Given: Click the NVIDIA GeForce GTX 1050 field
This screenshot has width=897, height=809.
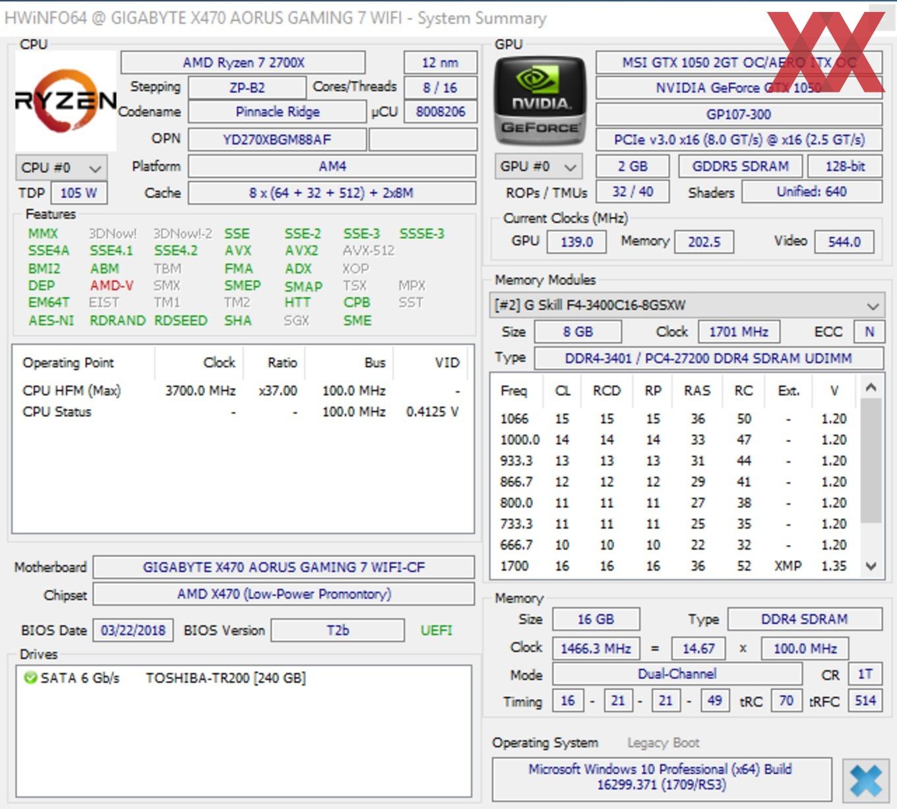Looking at the screenshot, I should (x=739, y=88).
